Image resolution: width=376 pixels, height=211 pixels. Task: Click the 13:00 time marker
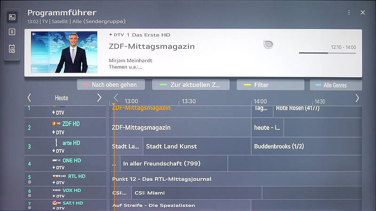131,101
